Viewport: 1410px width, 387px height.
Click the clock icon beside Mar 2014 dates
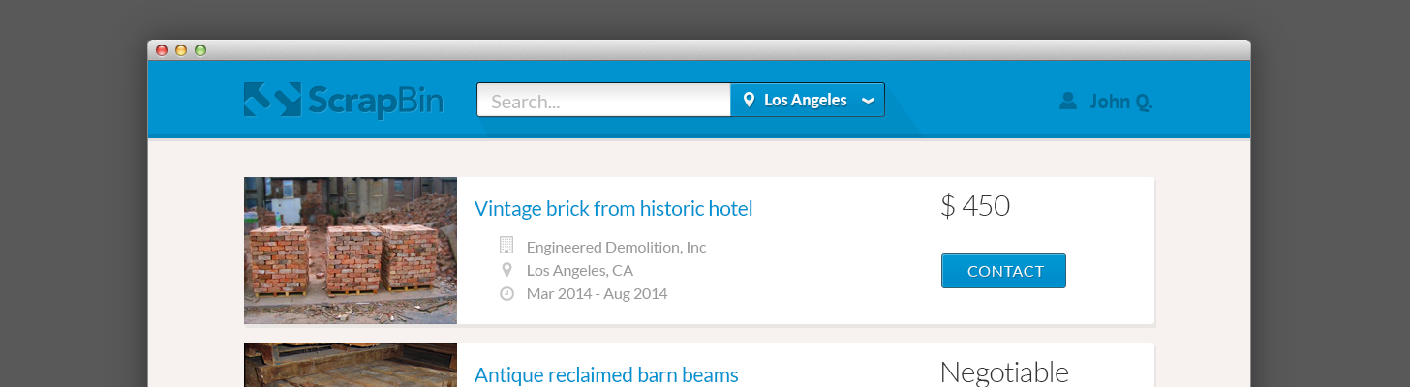(x=506, y=293)
